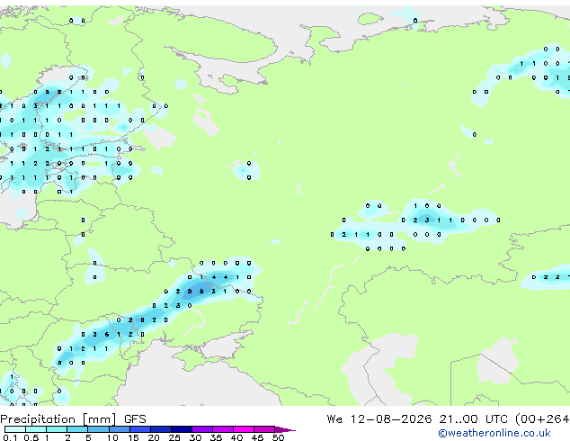
Task: Pick the 40–45 mm magenta legend swatch
Action: coord(244,429)
